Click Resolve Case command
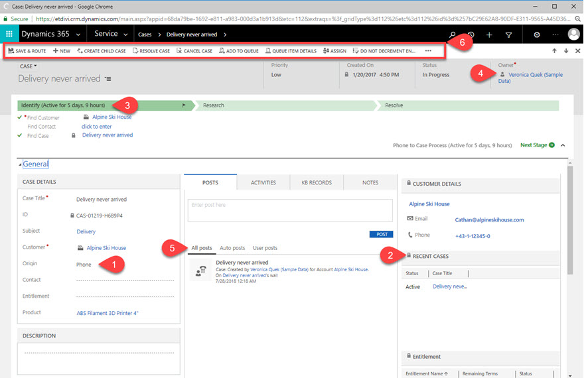Viewport: 584px width, 378px height. [x=151, y=51]
